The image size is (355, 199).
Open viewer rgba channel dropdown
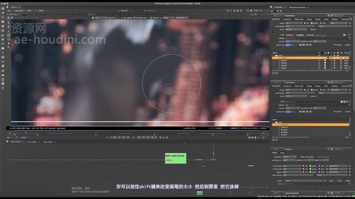tap(11, 11)
